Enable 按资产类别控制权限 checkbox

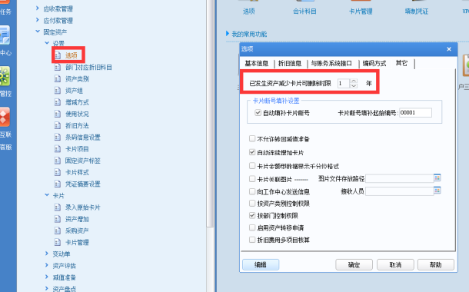coord(252,203)
